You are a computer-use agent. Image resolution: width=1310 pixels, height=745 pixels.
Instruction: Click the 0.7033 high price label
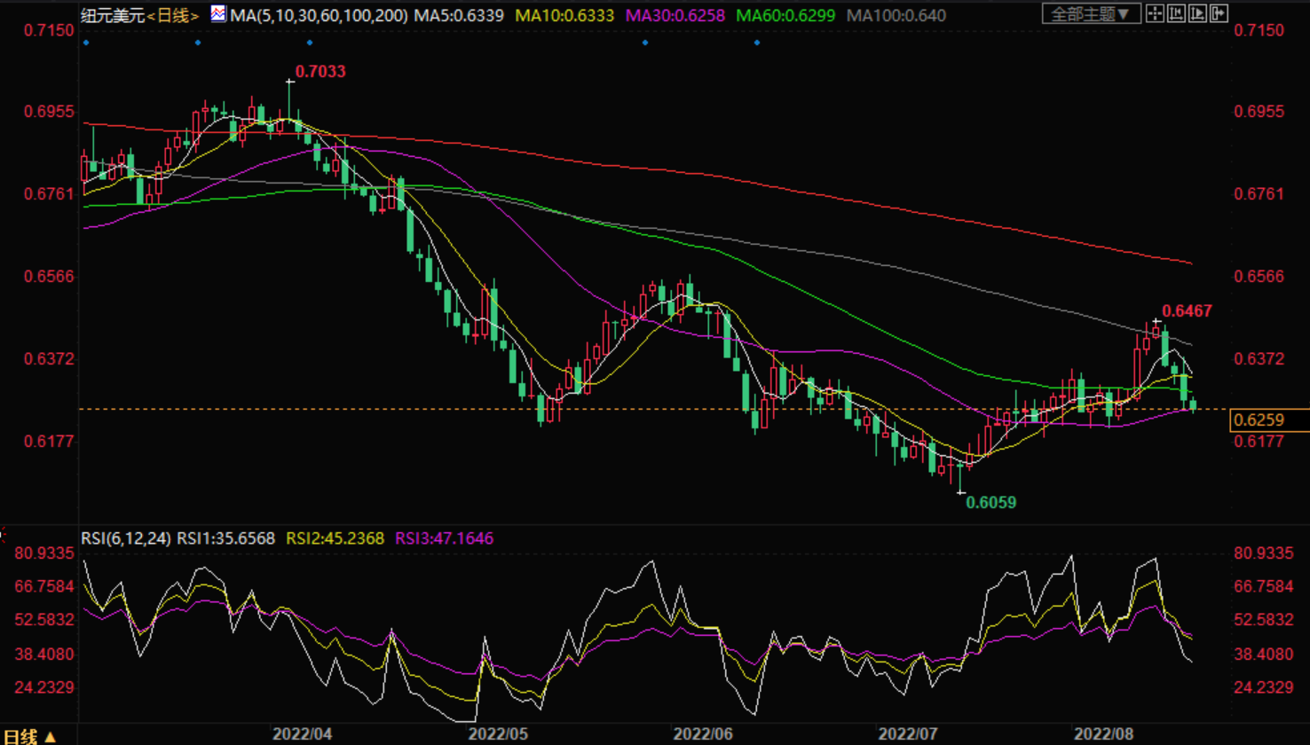click(320, 71)
